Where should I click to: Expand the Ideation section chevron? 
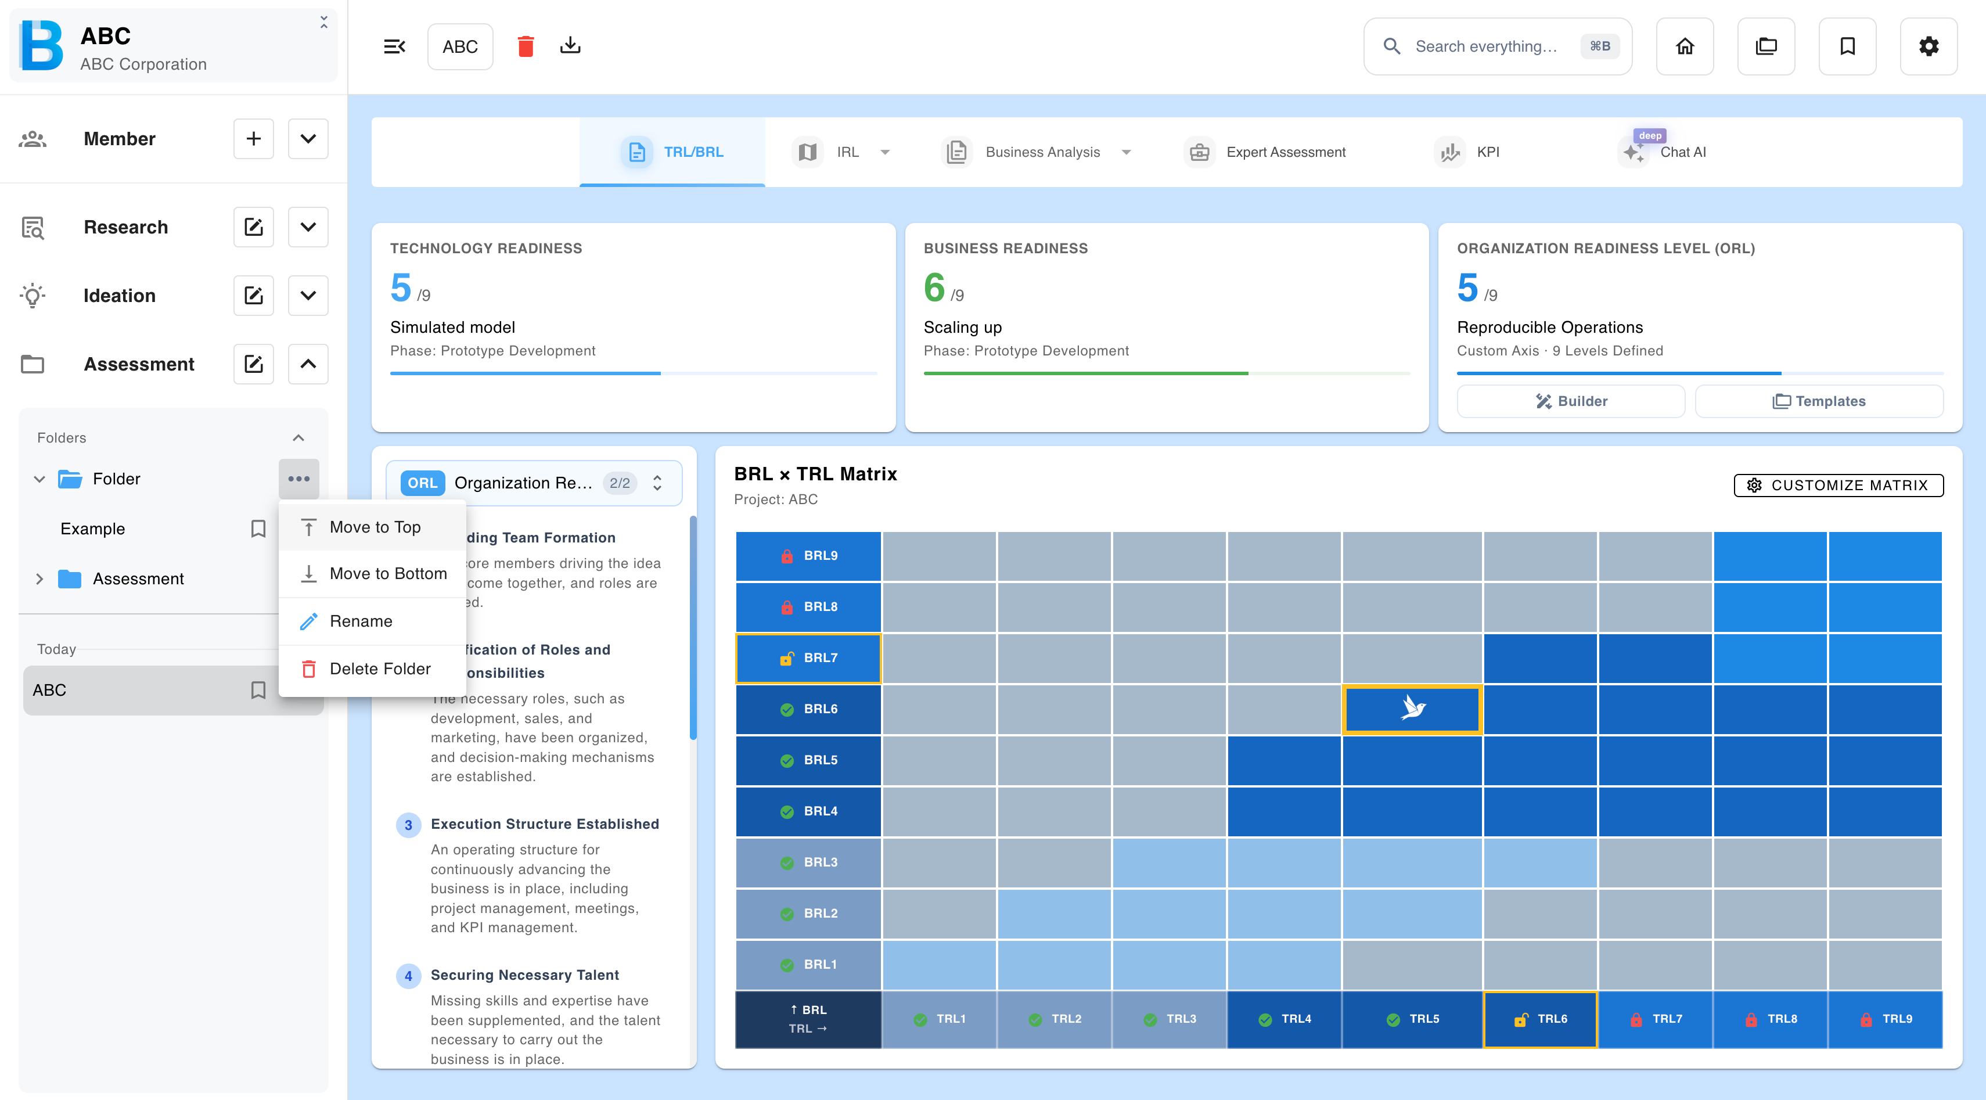point(308,295)
